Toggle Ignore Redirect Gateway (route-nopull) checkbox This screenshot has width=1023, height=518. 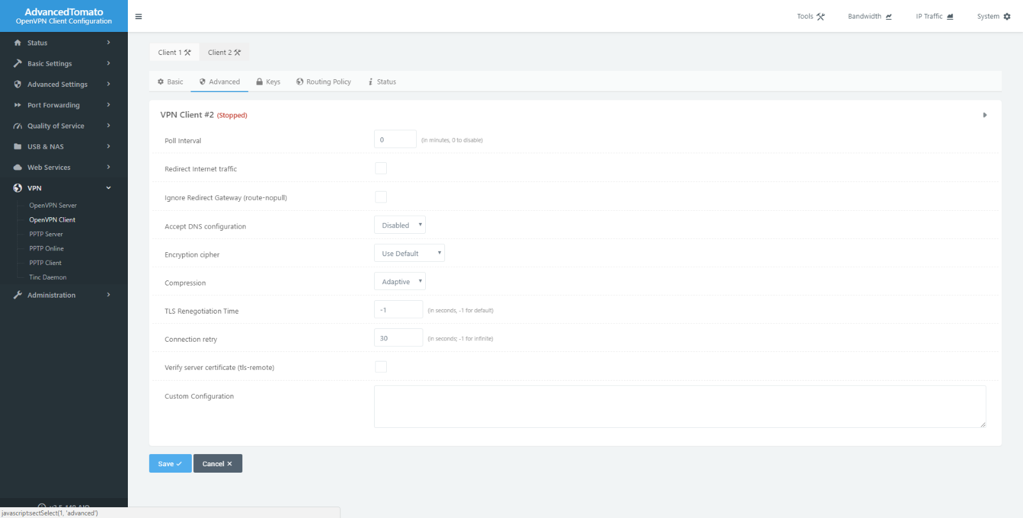381,197
